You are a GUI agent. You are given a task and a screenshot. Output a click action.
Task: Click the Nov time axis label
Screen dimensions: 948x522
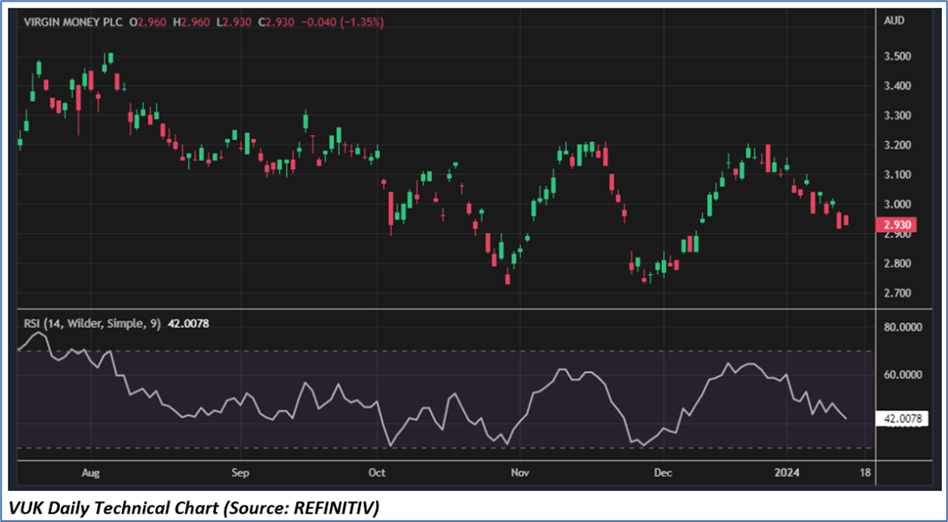(519, 473)
